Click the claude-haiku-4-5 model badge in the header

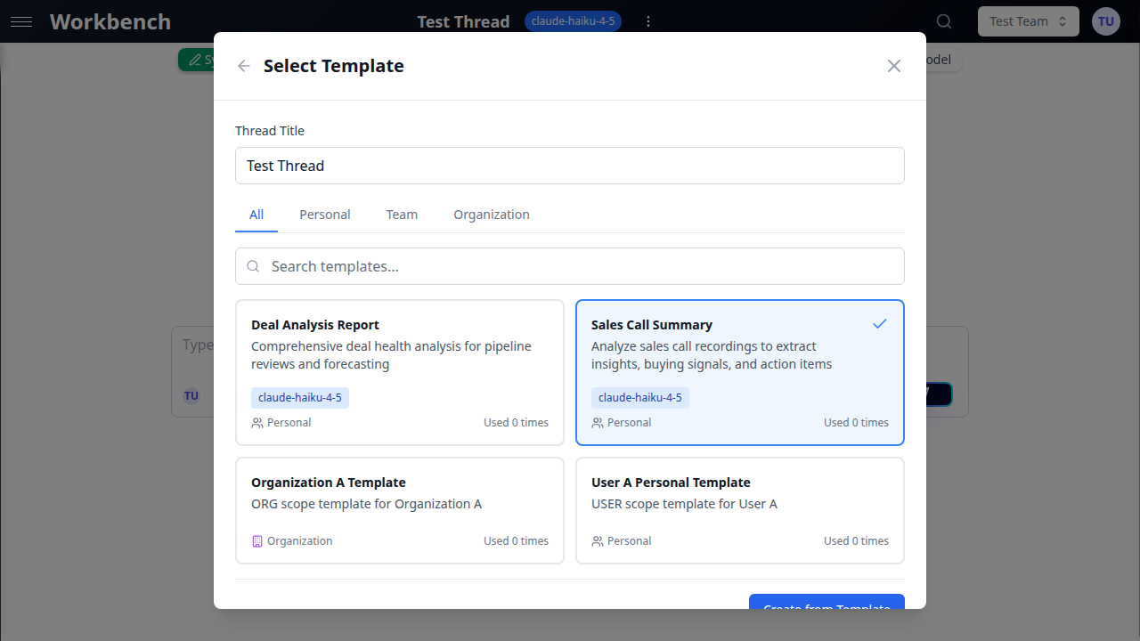click(573, 20)
